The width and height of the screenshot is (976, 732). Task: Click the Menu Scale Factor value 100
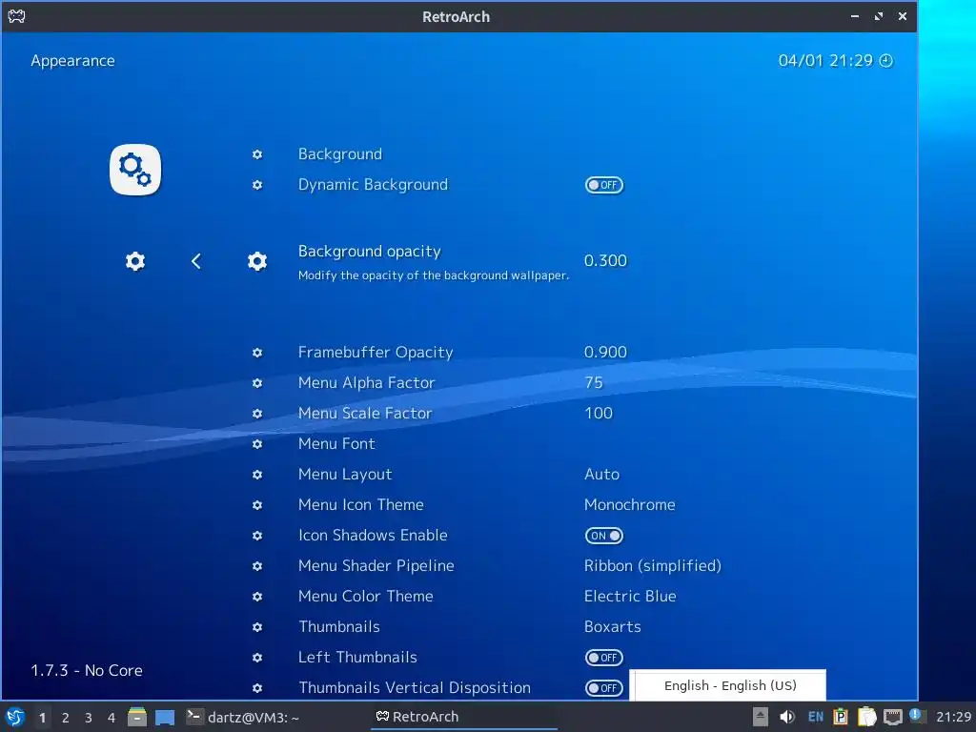coord(599,414)
